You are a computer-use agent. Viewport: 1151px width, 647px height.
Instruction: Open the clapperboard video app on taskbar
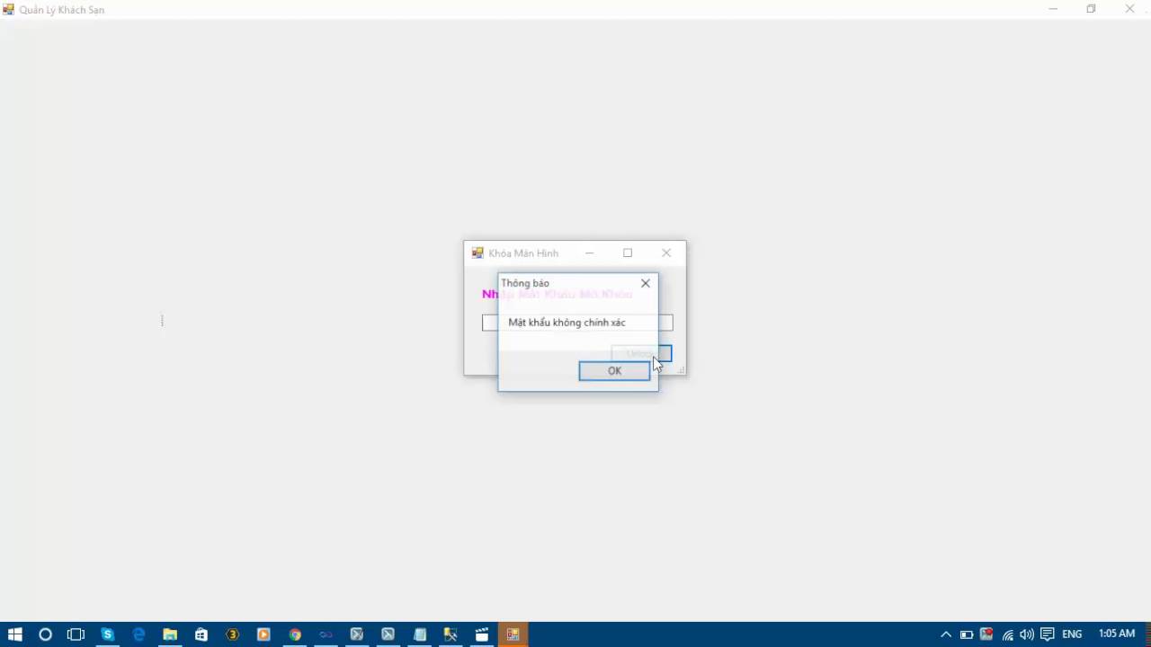pyautogui.click(x=482, y=634)
